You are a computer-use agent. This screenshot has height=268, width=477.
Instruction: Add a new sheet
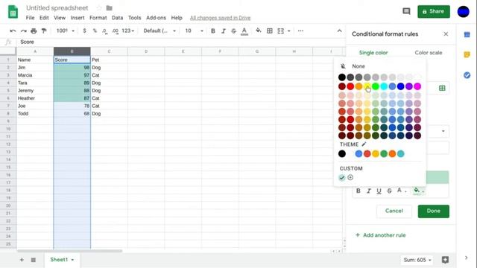[x=22, y=260]
